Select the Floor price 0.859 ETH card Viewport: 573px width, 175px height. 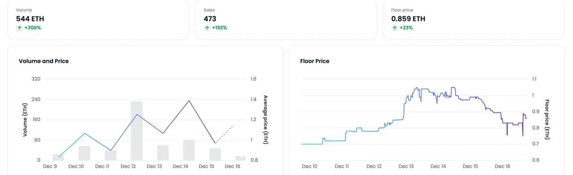474,20
